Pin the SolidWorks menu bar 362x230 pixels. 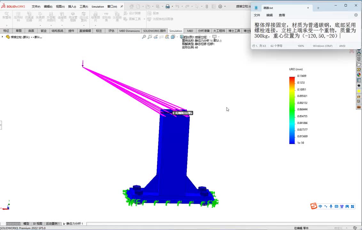[x=122, y=6]
